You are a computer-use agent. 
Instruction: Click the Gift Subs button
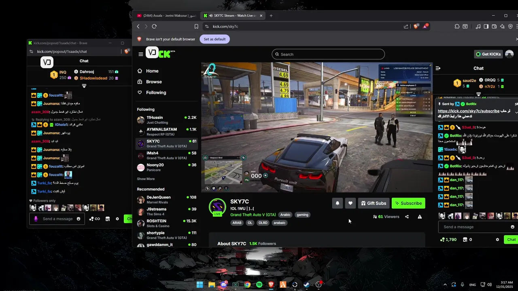point(374,203)
